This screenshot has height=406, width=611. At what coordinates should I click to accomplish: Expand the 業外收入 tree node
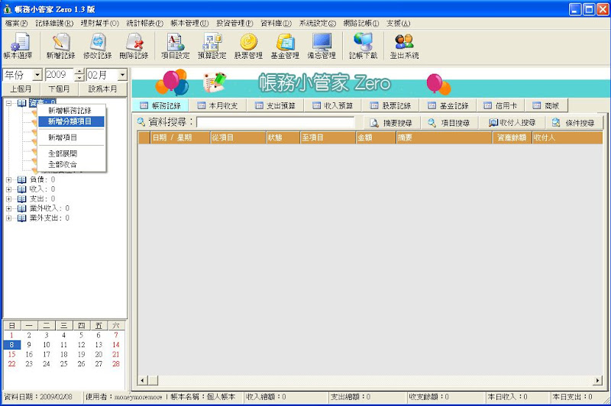point(9,208)
